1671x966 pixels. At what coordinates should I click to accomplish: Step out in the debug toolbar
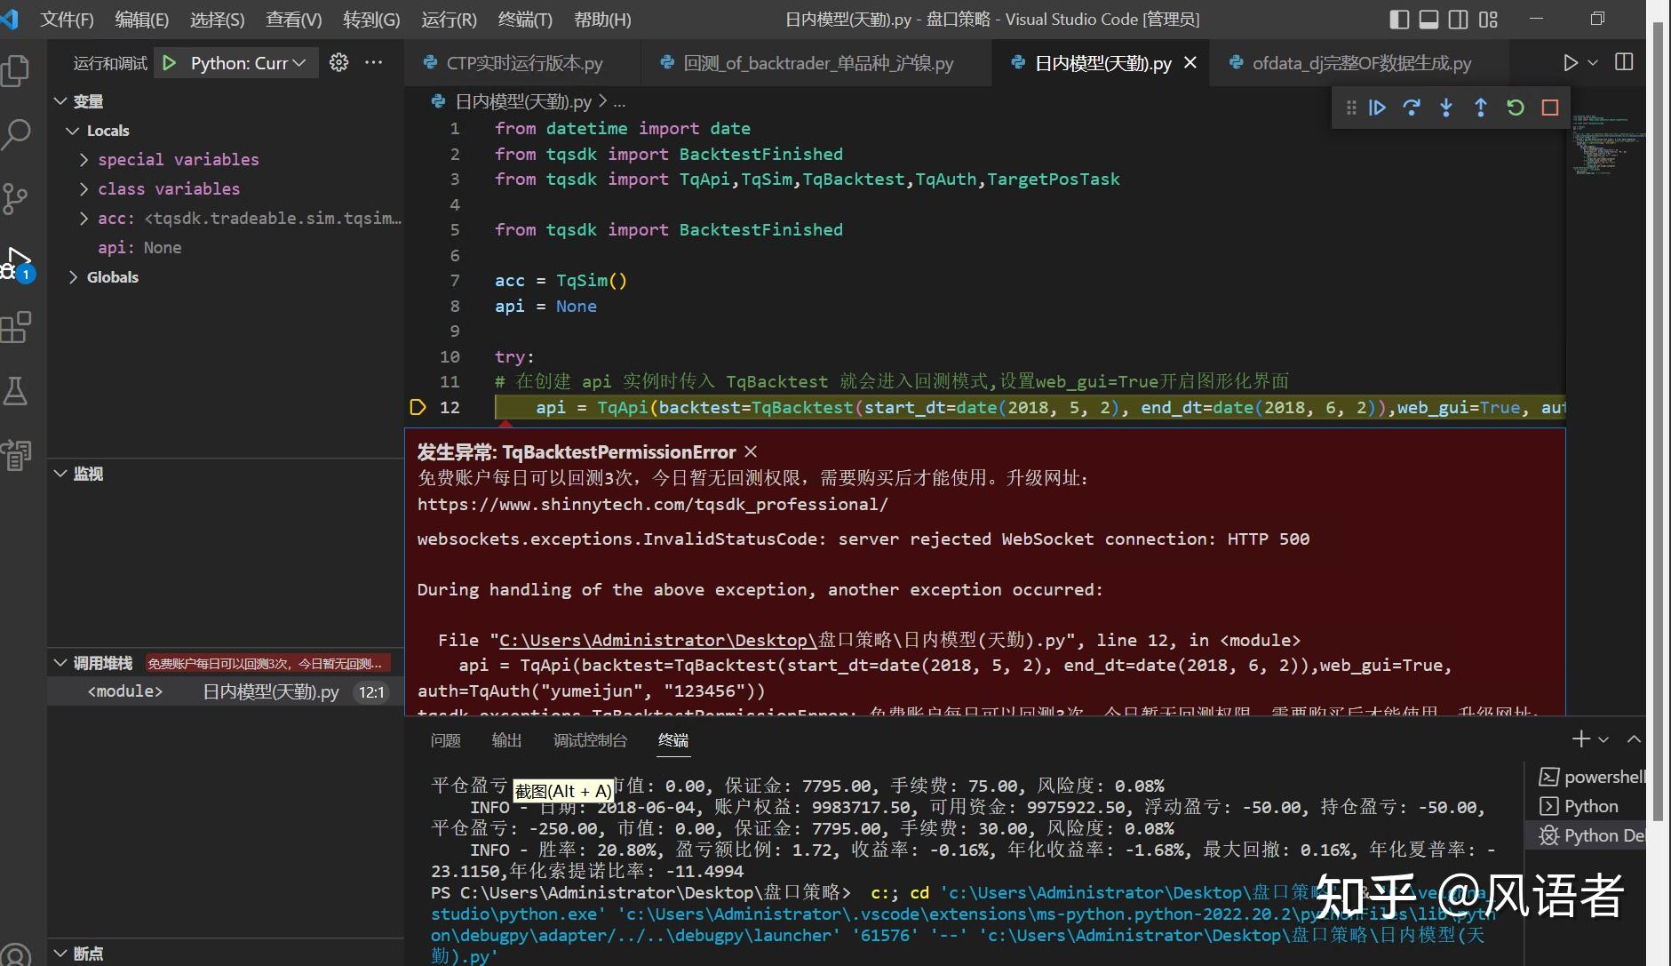pos(1481,108)
